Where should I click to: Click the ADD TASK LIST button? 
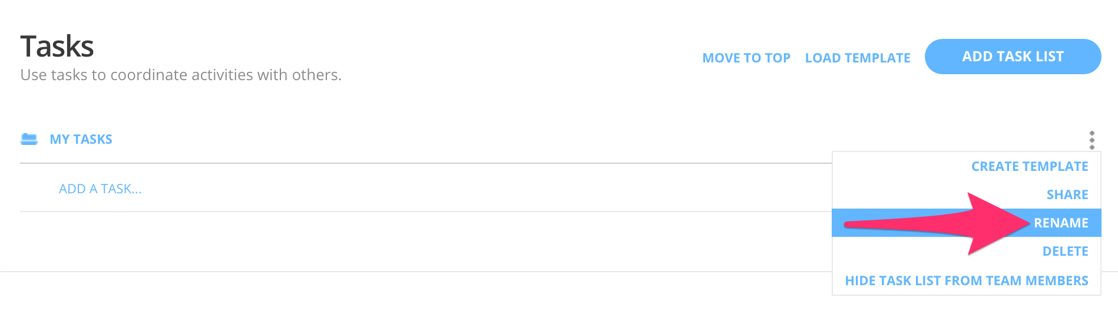click(1013, 57)
